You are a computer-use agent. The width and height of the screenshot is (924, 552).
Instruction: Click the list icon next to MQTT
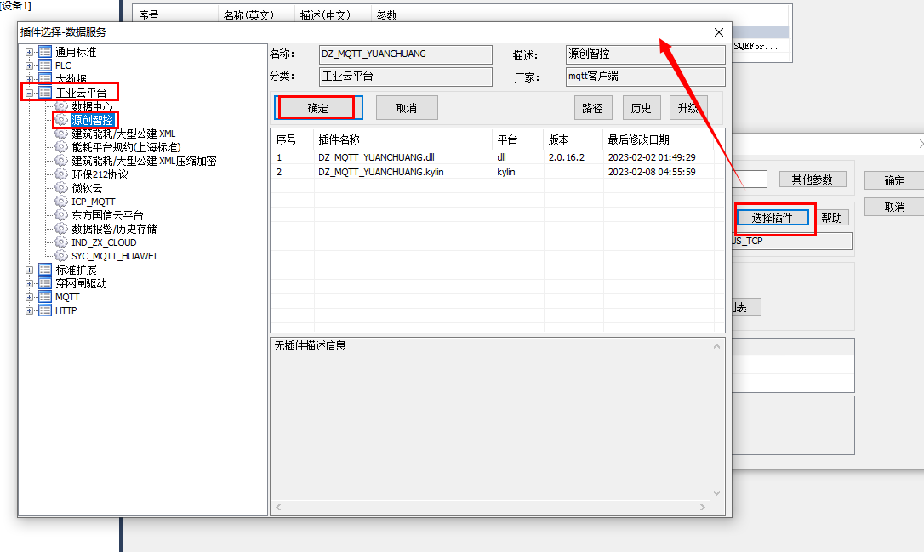coord(45,297)
